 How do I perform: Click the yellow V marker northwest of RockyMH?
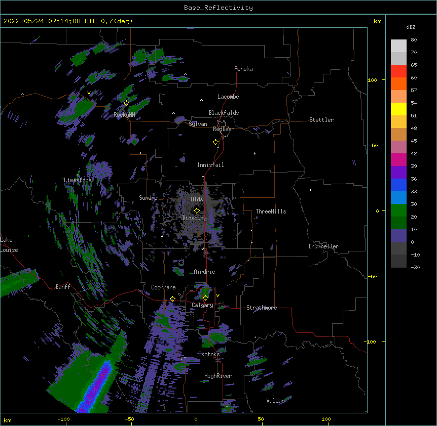[89, 93]
